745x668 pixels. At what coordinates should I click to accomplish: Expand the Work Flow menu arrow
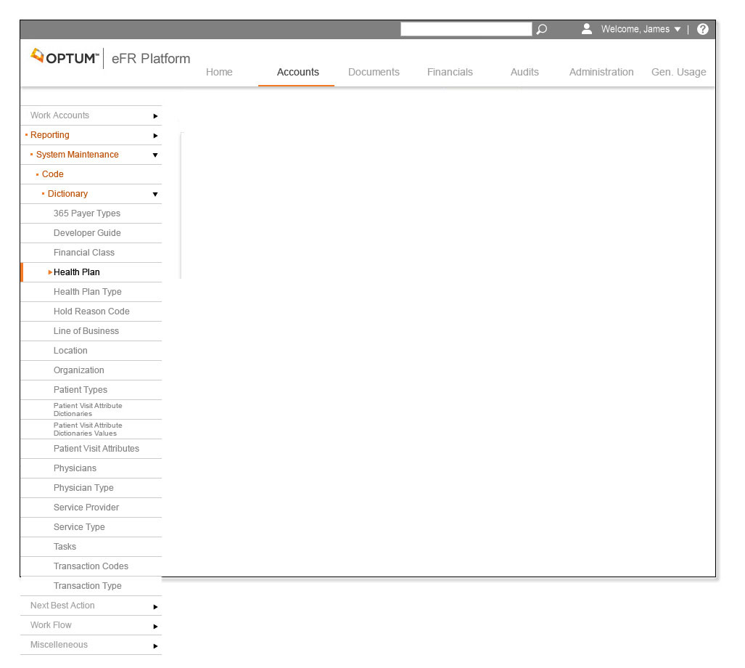(x=155, y=626)
